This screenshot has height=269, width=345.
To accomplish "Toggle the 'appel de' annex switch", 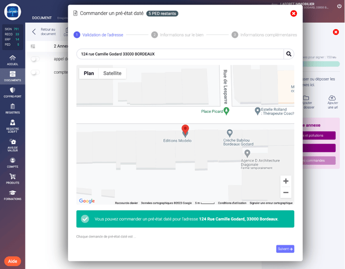I will click(35, 59).
